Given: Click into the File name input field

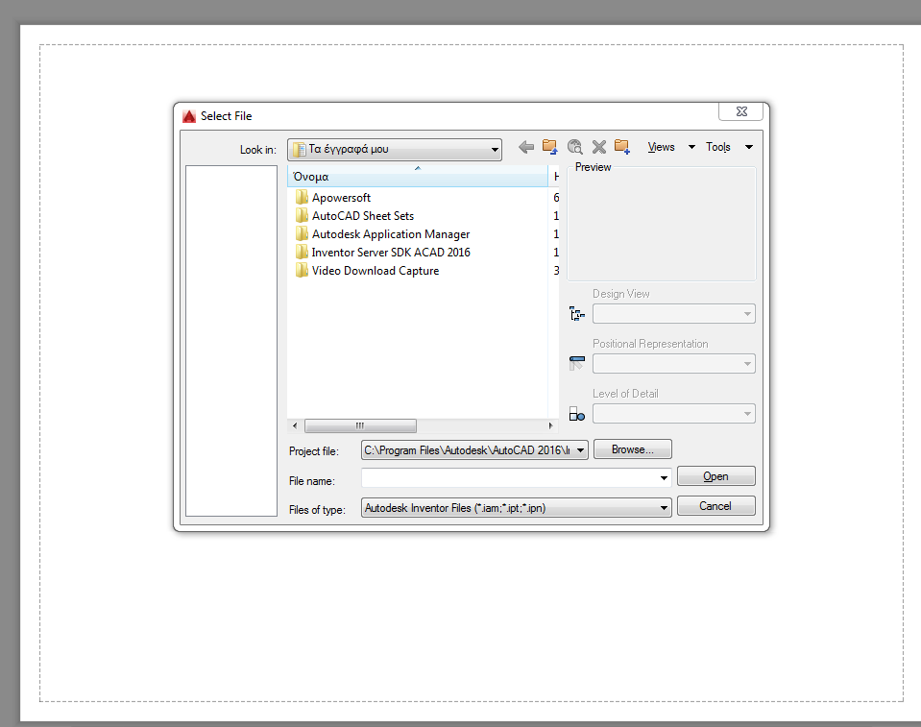Looking at the screenshot, I should (x=509, y=478).
